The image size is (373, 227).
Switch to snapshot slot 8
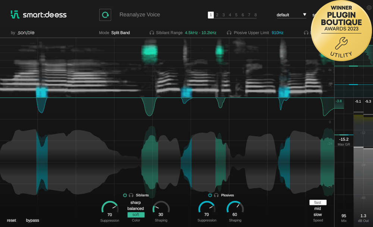pyautogui.click(x=255, y=15)
